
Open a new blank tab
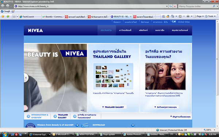(158, 17)
